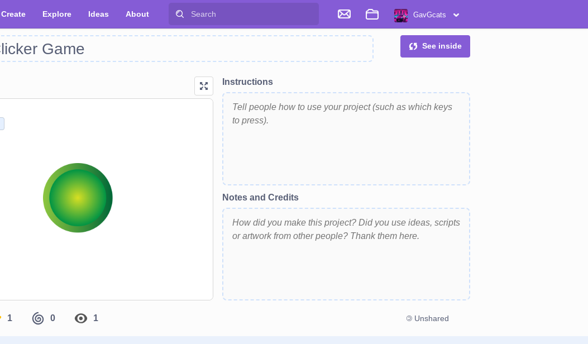
Task: Click the GavGcats profile avatar
Action: (400, 15)
